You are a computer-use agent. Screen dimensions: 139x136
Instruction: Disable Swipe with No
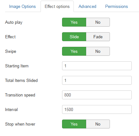98,51
